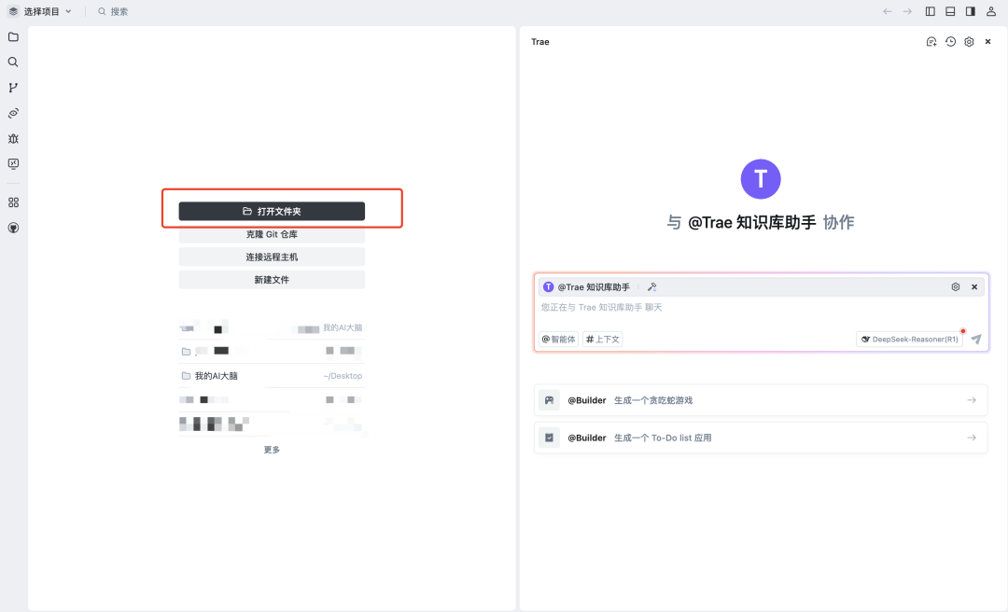Click the @智能体 agent button

(559, 340)
